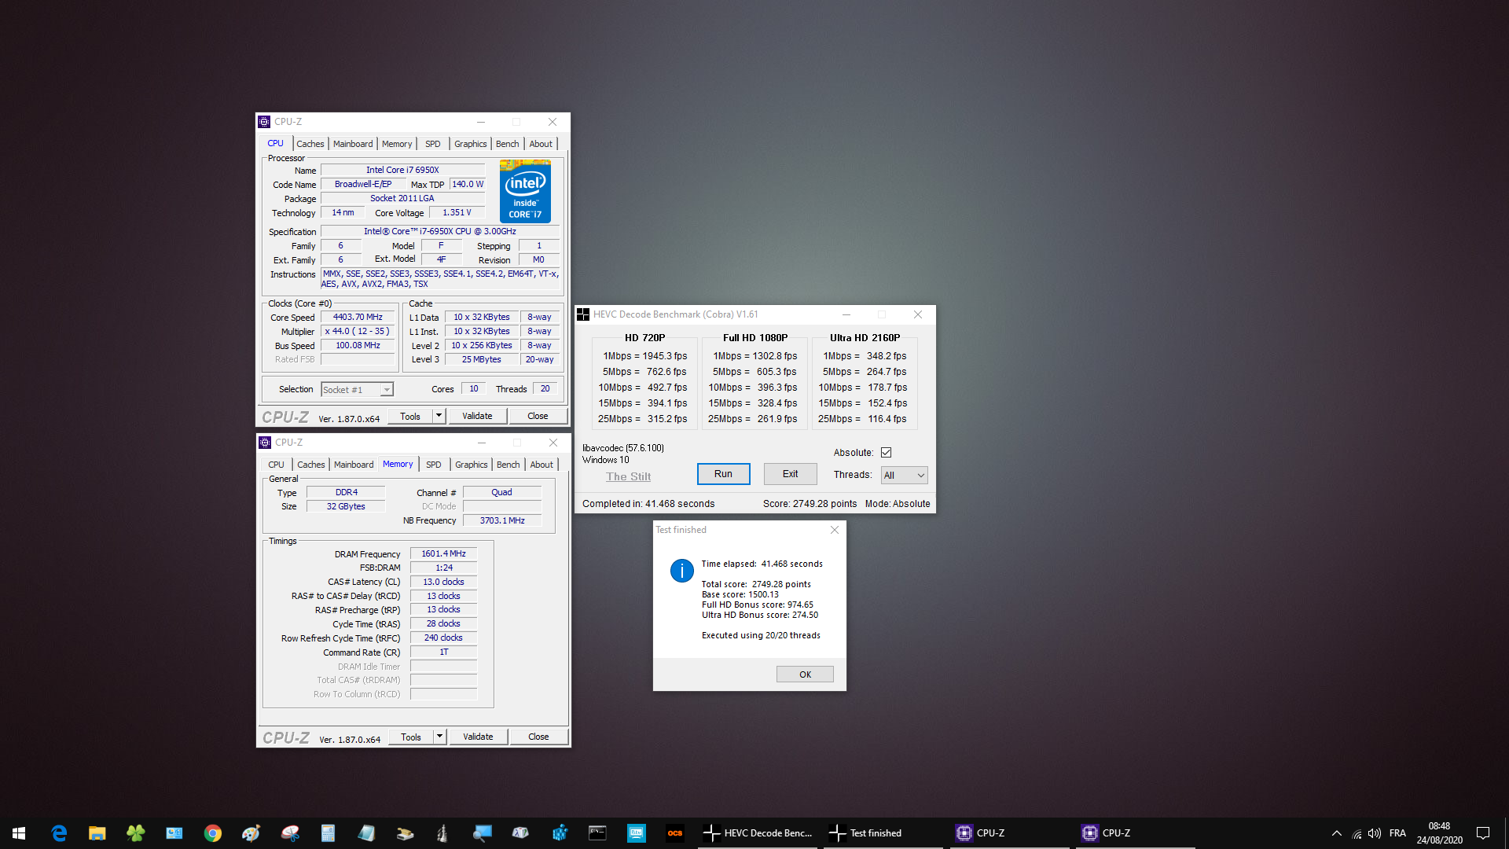Click Close in top CPU-Z window

coord(538,416)
